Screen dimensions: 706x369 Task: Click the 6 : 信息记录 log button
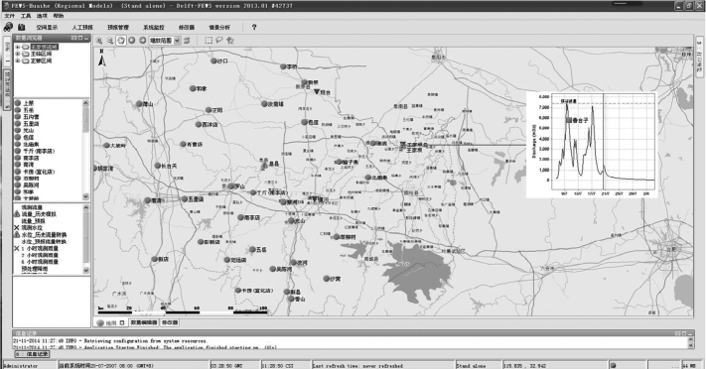pos(32,354)
